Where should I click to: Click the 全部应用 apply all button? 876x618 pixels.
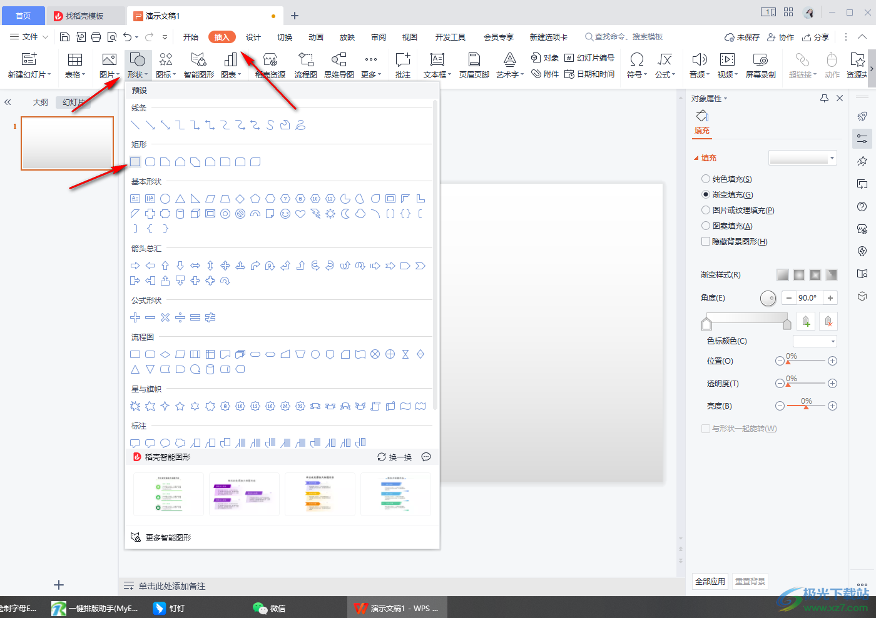[710, 581]
